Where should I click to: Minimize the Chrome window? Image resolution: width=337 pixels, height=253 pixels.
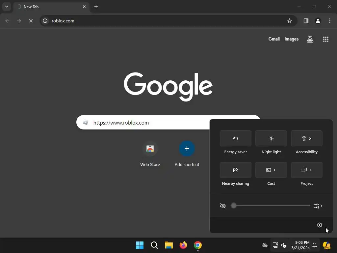(299, 7)
